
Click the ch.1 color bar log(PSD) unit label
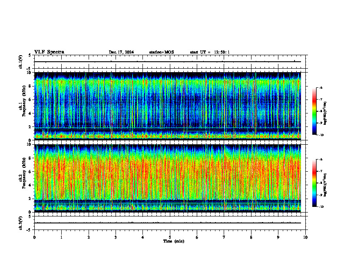(325, 113)
